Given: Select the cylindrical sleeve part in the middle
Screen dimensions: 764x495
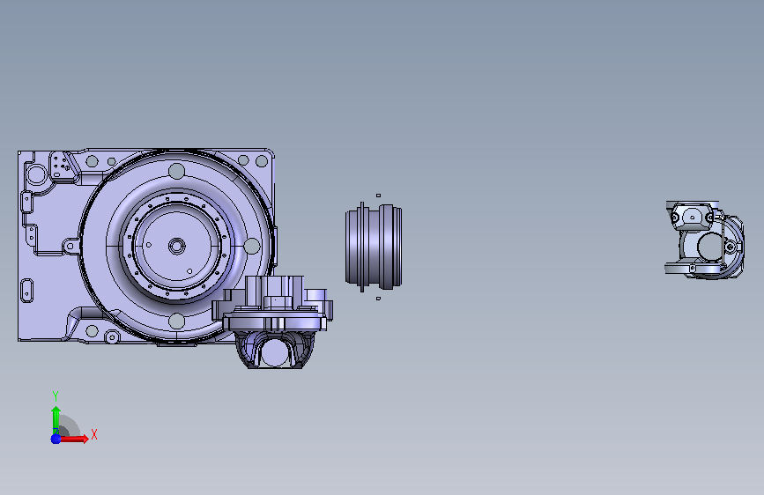Looking at the screenshot, I should click(x=374, y=247).
